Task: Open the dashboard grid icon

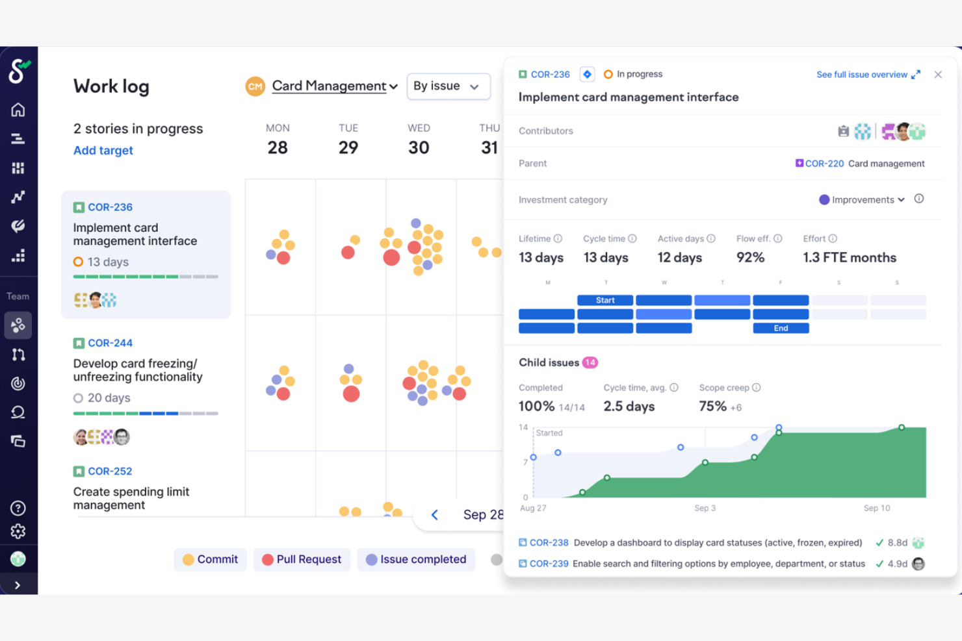Action: tap(18, 168)
